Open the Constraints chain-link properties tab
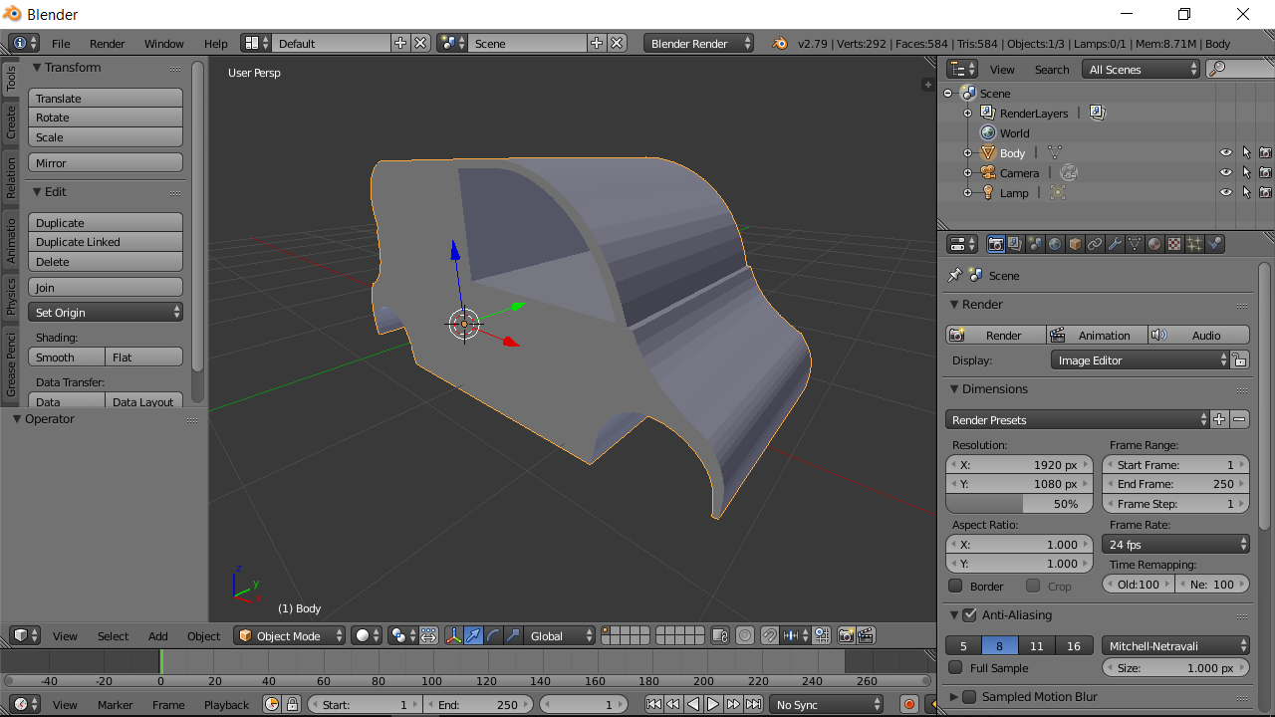 tap(1095, 244)
